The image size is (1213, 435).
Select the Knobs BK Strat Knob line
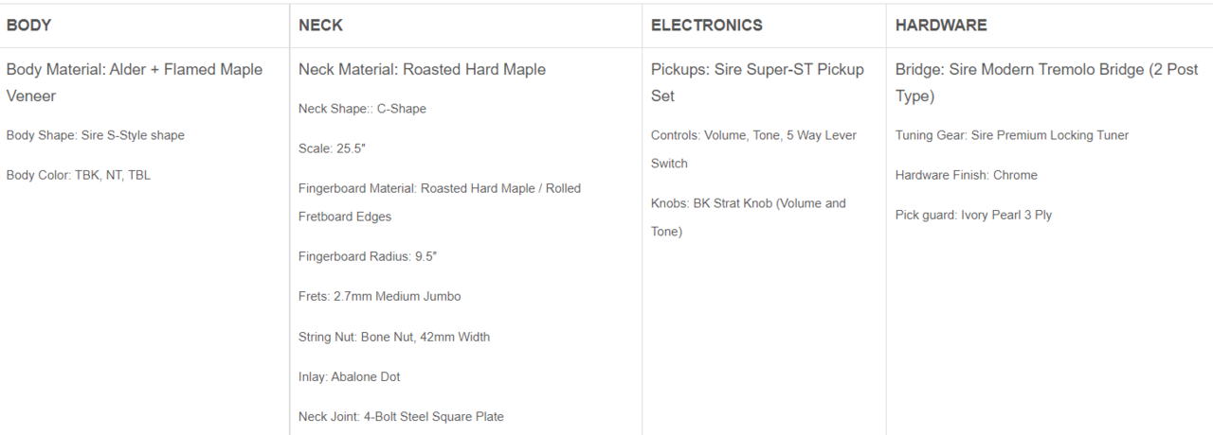(748, 203)
